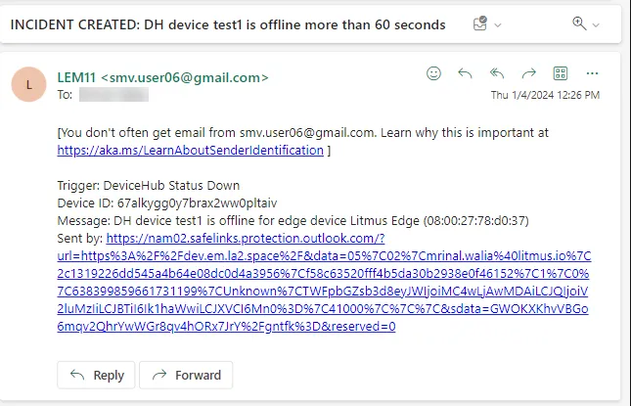
Task: Click the Reply button below the message
Action: [x=96, y=375]
